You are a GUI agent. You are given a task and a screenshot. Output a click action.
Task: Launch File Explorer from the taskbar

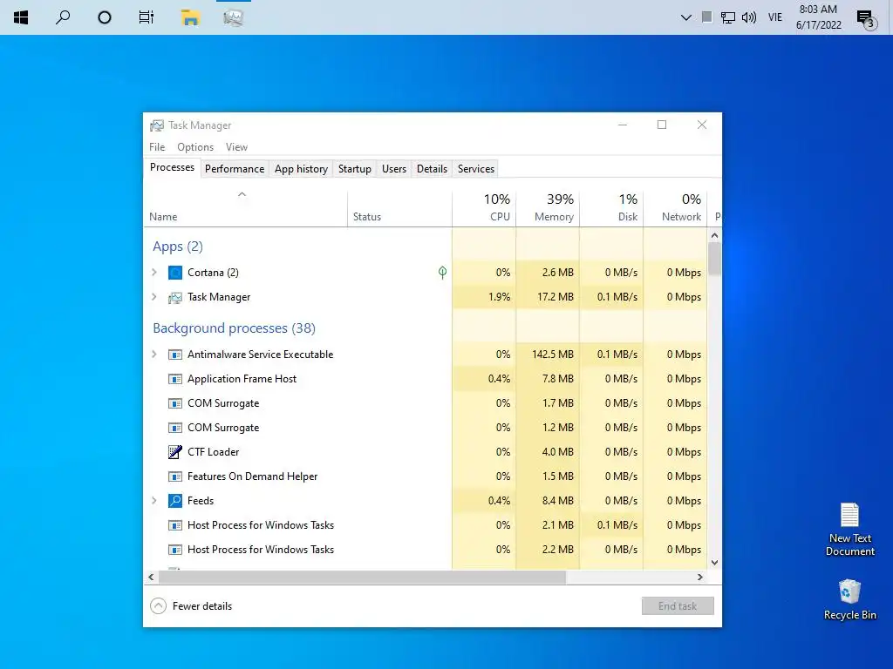tap(190, 17)
